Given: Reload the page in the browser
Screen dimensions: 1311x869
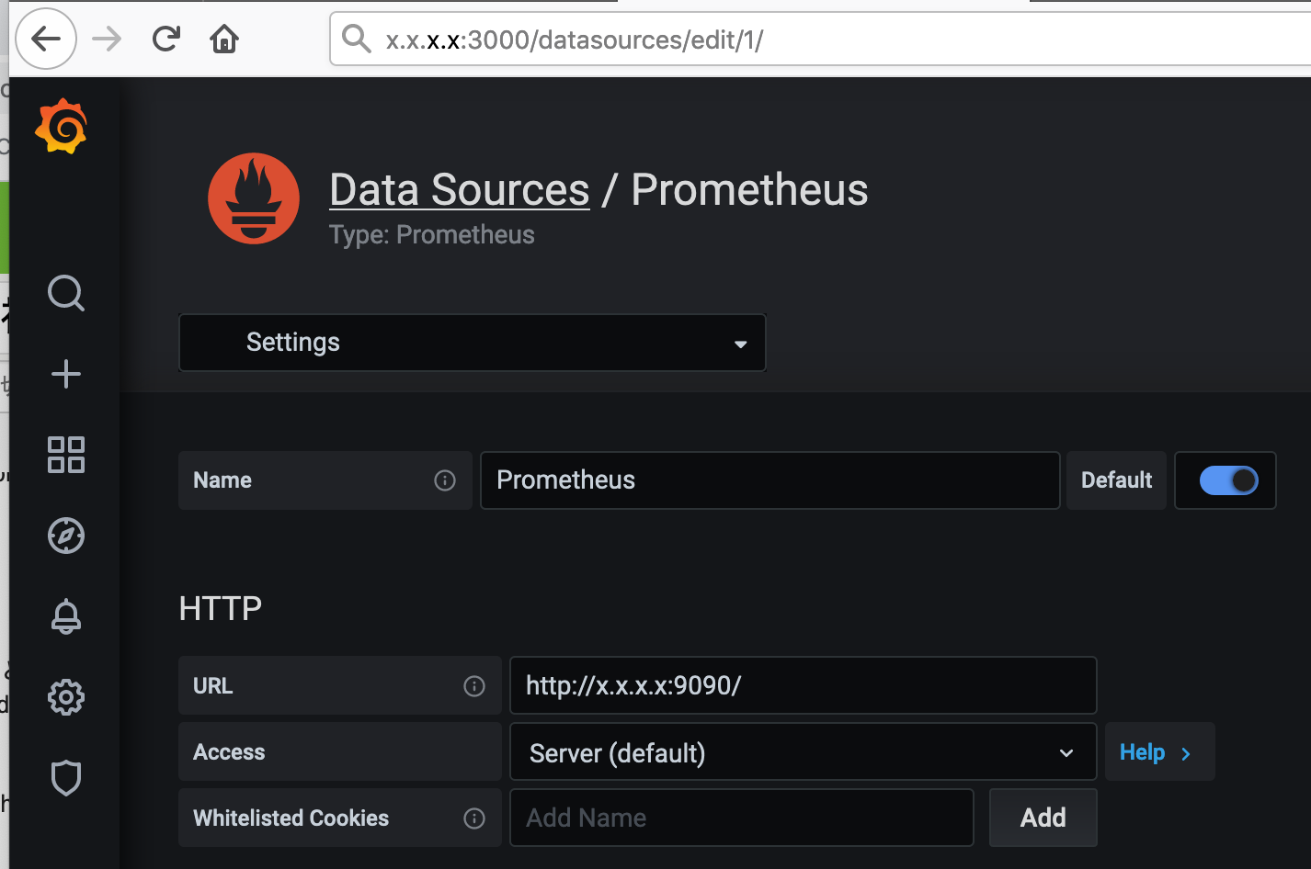Looking at the screenshot, I should tap(165, 39).
